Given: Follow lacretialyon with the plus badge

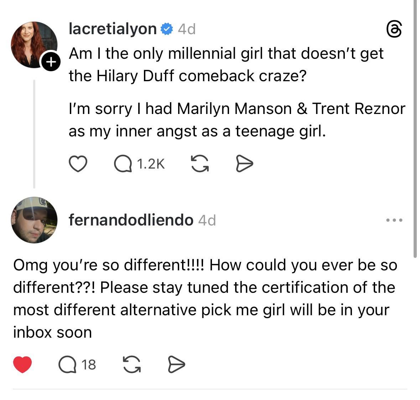Looking at the screenshot, I should pos(51,62).
